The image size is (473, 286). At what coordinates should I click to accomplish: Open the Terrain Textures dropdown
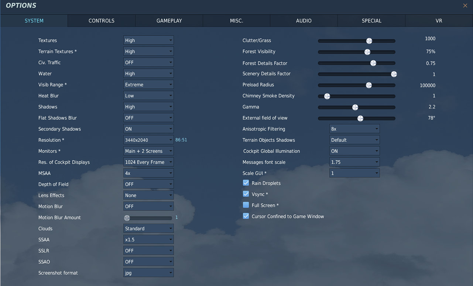pos(148,51)
